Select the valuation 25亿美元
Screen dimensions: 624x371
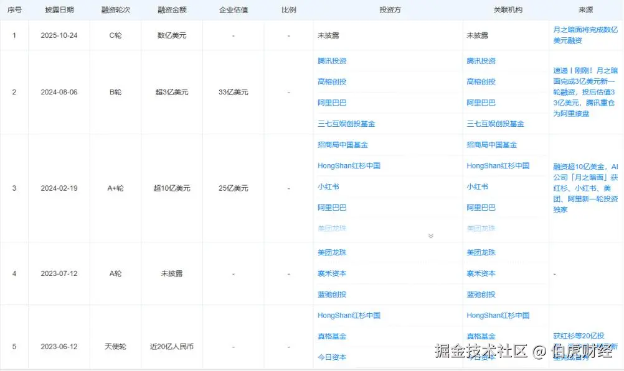point(233,188)
